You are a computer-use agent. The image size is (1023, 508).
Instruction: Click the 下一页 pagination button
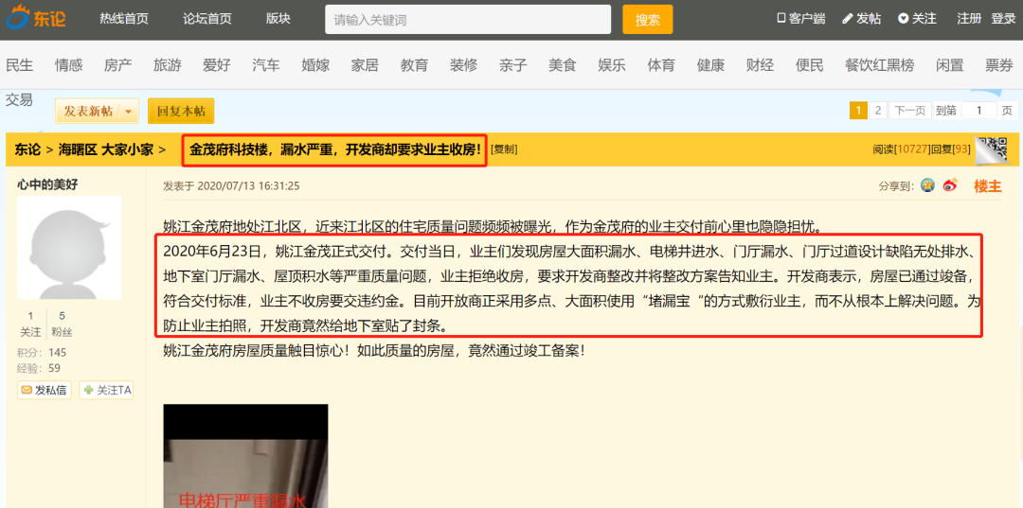pos(910,111)
